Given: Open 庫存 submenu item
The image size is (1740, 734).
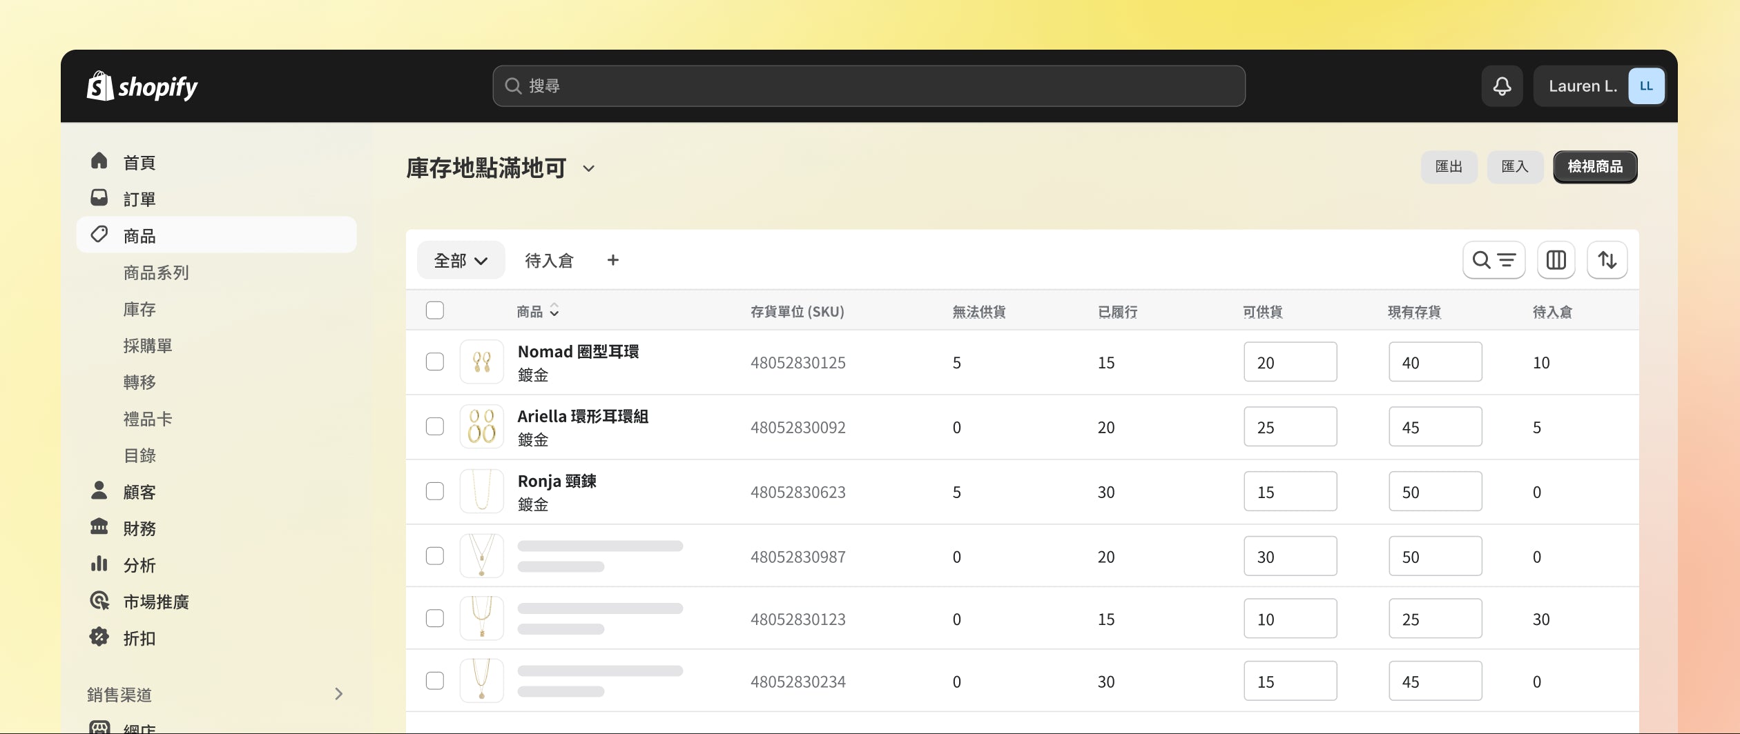Looking at the screenshot, I should tap(139, 309).
